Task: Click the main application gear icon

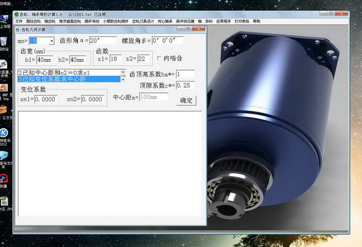Action: 17,14
